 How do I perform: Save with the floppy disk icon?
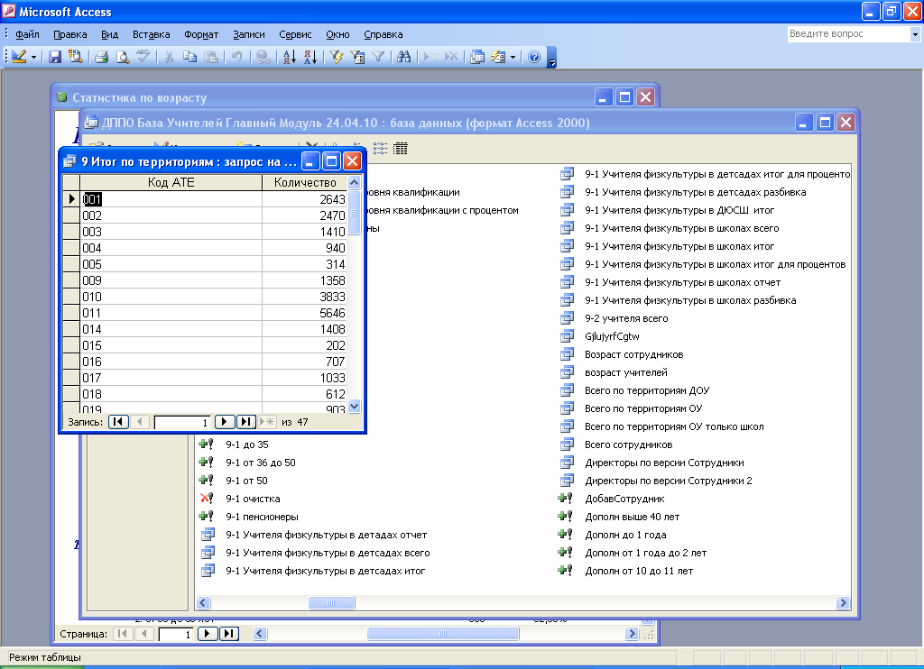click(55, 57)
